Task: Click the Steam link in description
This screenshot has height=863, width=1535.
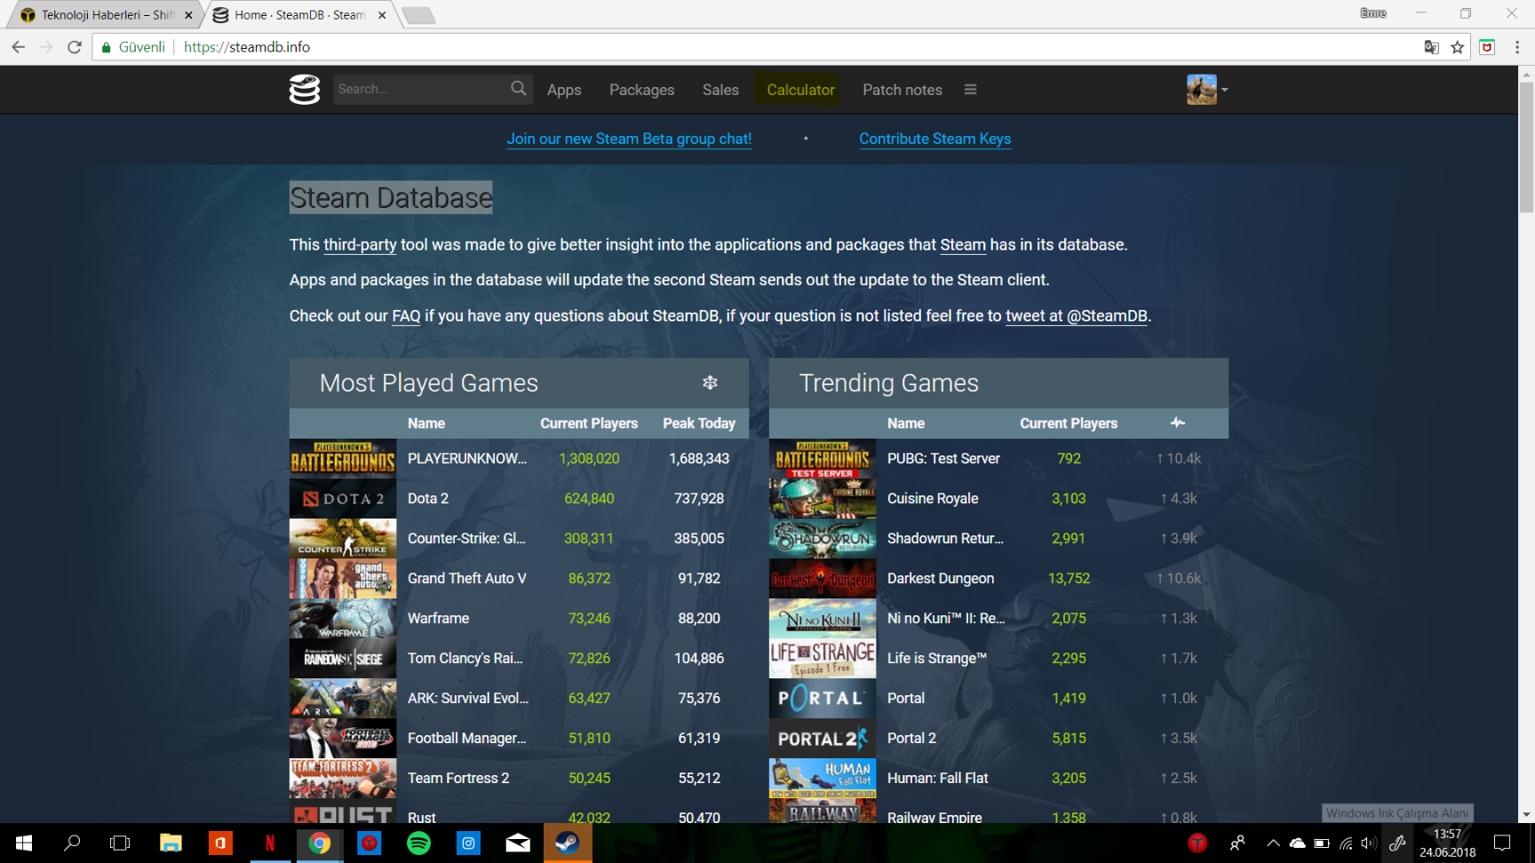Action: coord(963,245)
